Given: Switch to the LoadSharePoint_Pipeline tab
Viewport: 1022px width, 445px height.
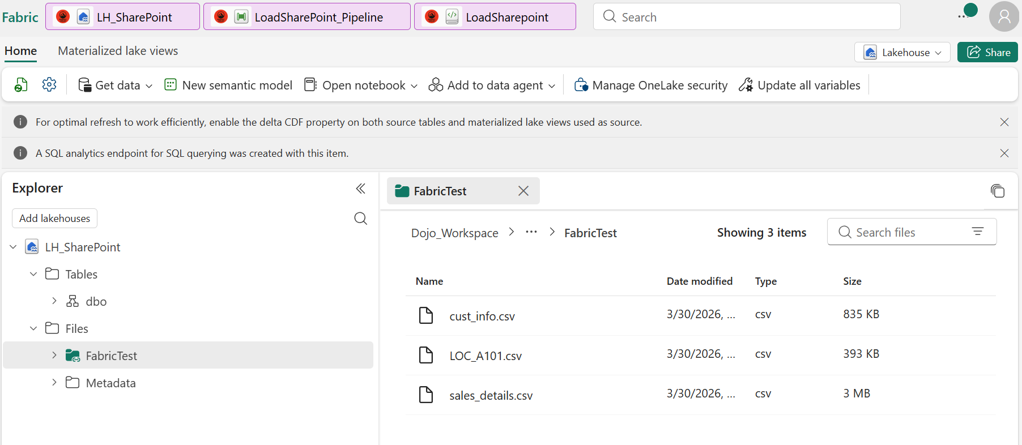Looking at the screenshot, I should [x=306, y=16].
